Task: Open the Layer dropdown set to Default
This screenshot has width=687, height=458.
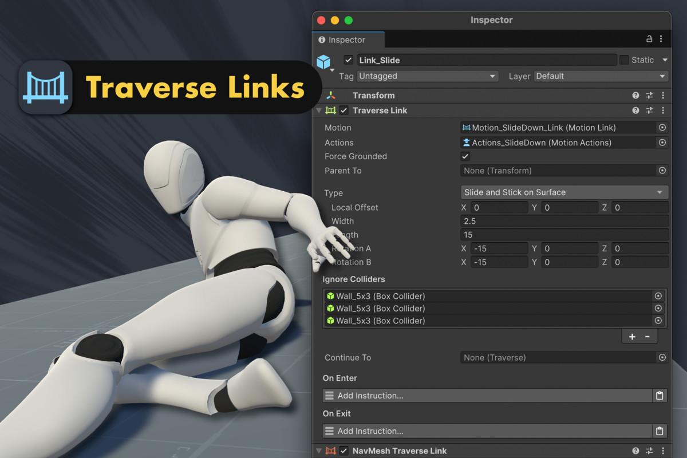Action: [600, 76]
